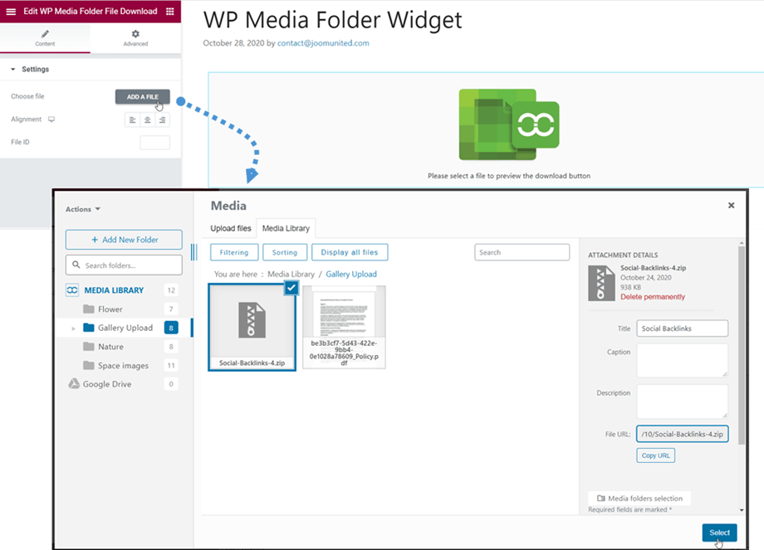Viewport: 764px width, 550px height.
Task: Open the Elementor hamburger menu
Action: click(11, 11)
